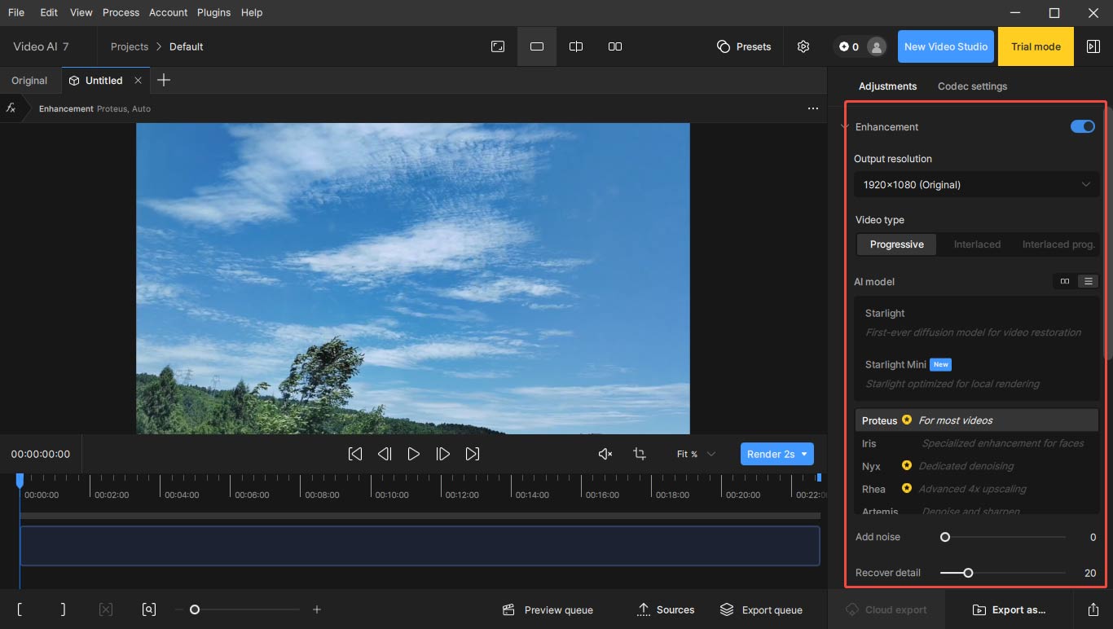The height and width of the screenshot is (629, 1113).
Task: Click the Export as... button
Action: (x=1010, y=609)
